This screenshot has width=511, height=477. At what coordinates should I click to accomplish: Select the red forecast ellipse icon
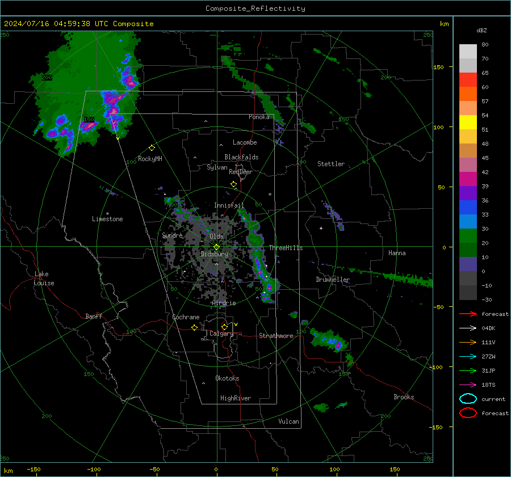pos(468,413)
